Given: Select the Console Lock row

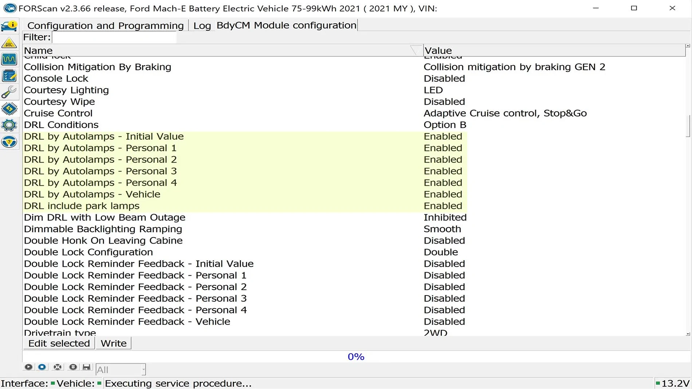Looking at the screenshot, I should coord(354,79).
